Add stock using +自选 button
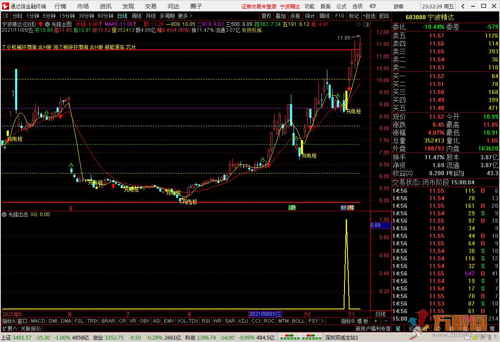Screen dimensions: 500x342 pyautogui.click(x=368, y=16)
